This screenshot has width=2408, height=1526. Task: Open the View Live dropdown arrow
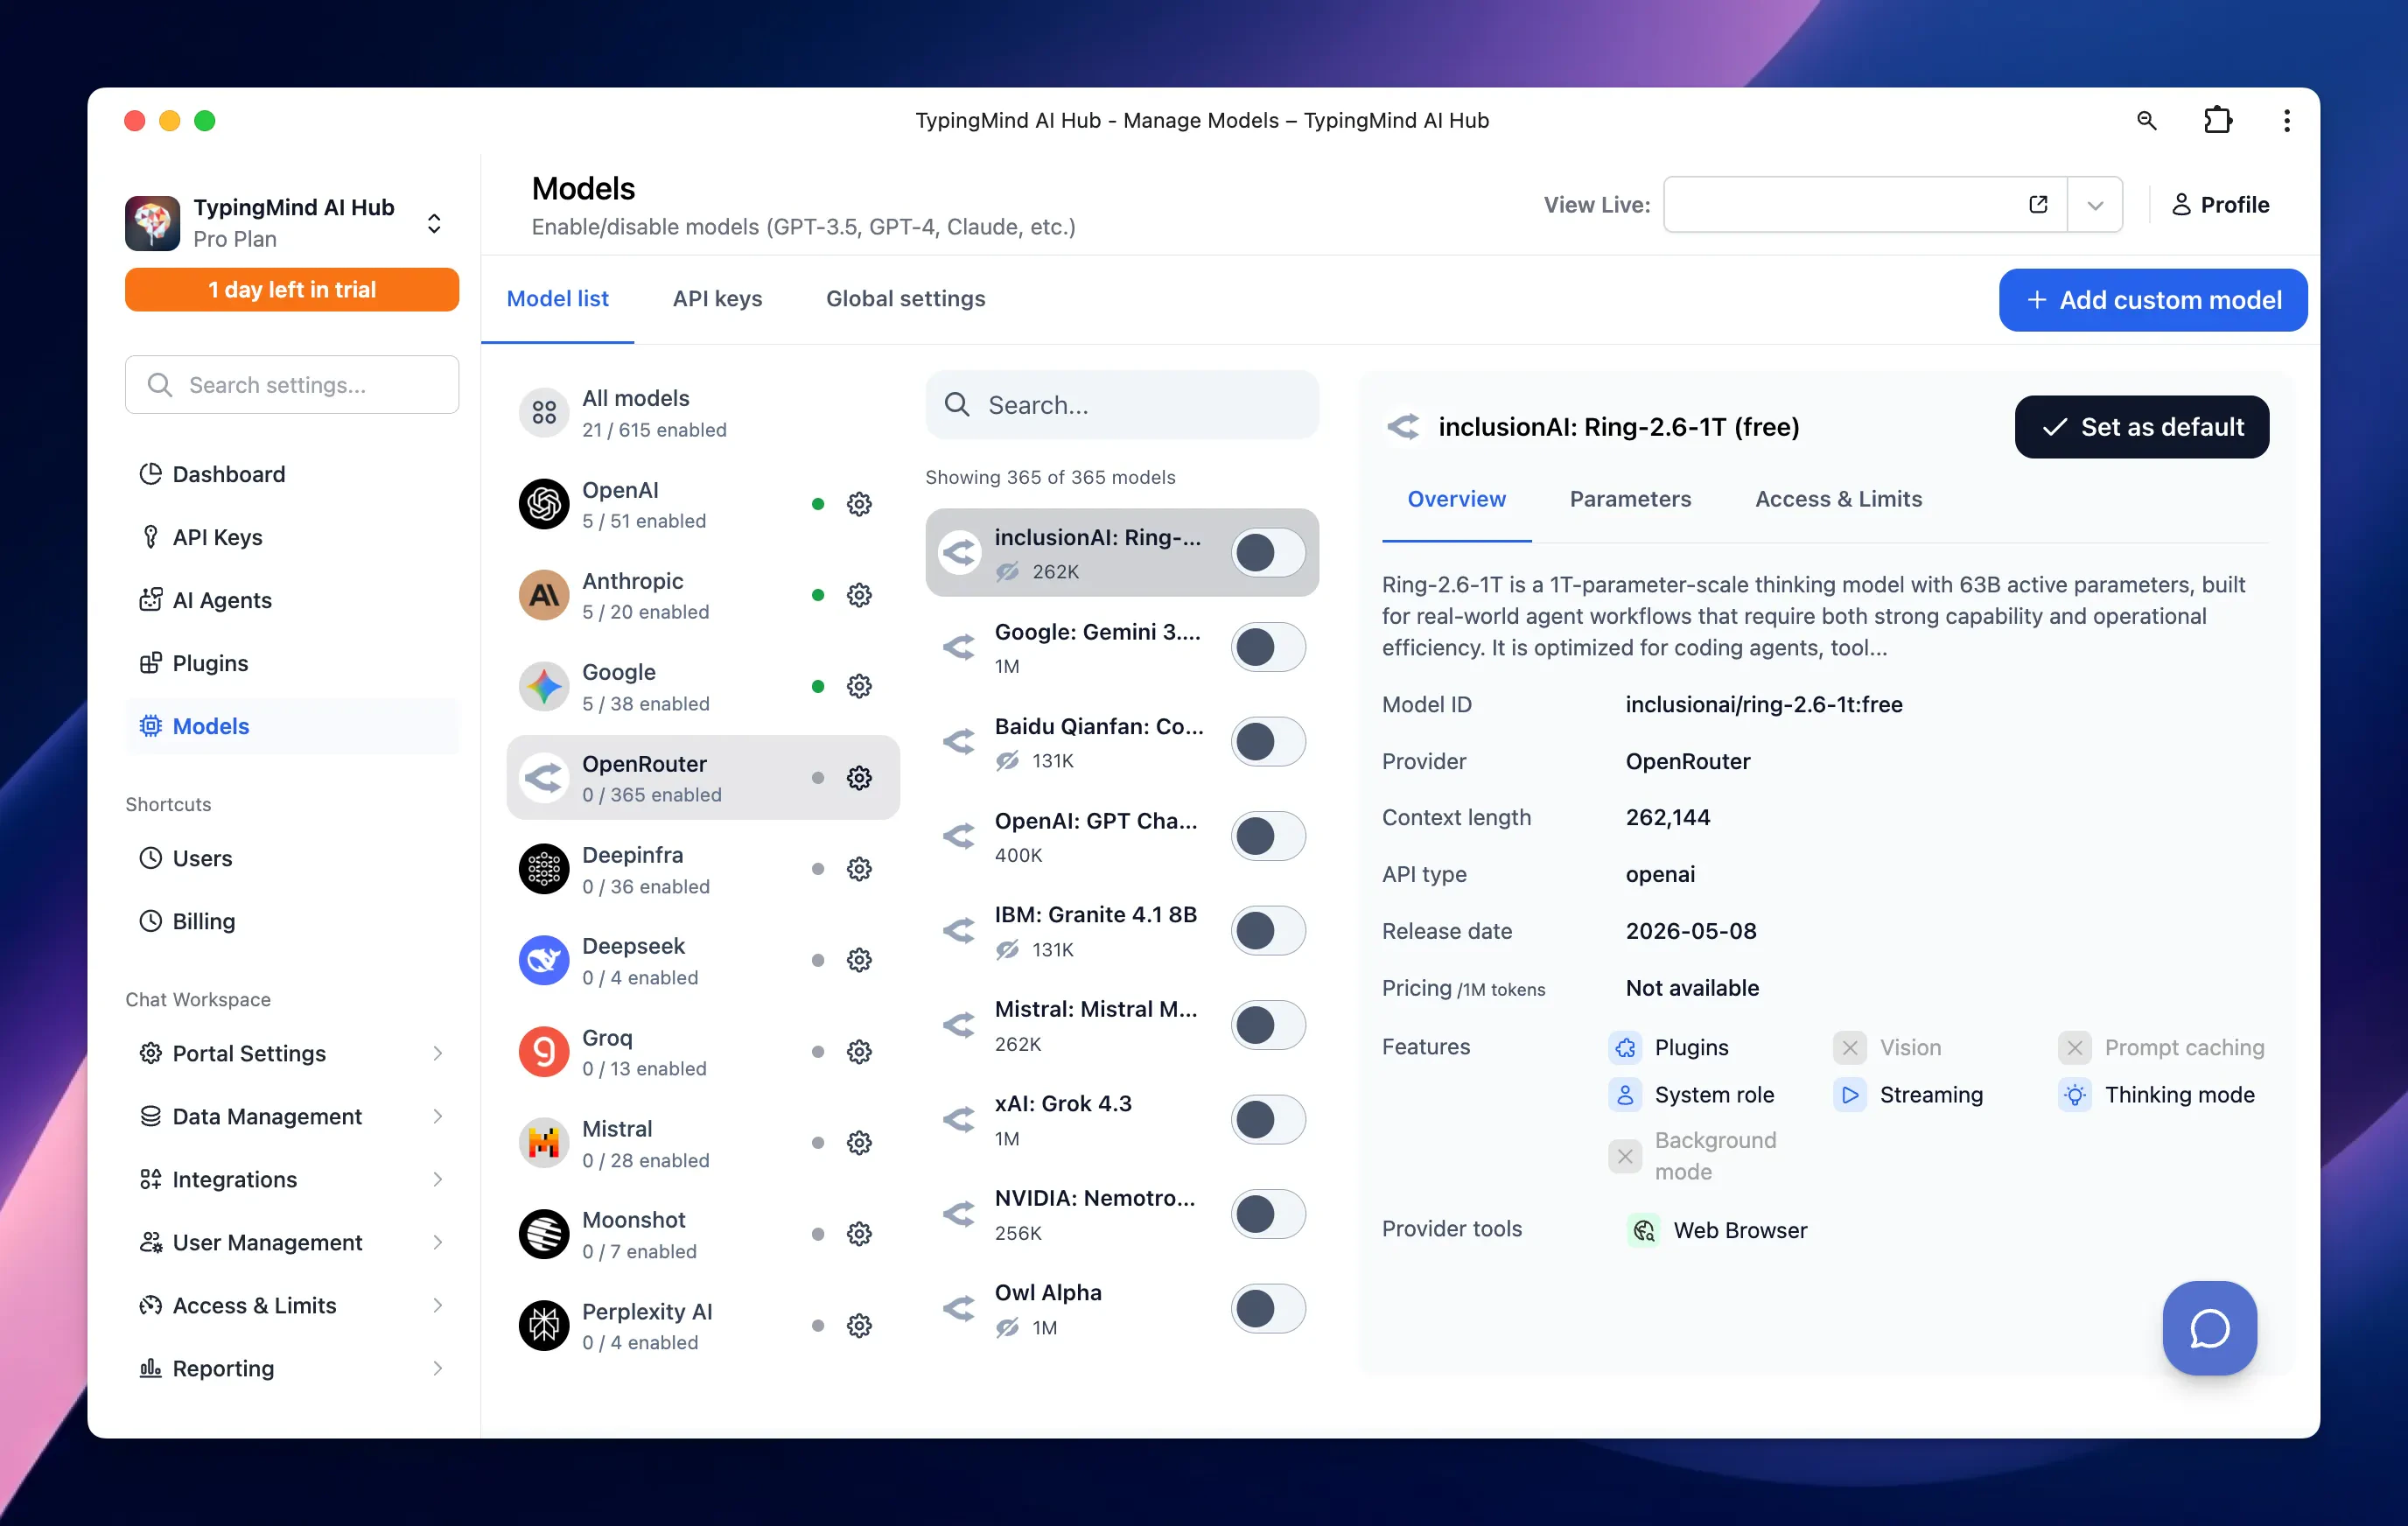point(2095,205)
